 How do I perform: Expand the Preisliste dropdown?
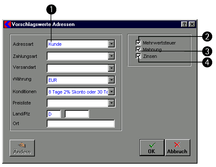[x=111, y=103]
